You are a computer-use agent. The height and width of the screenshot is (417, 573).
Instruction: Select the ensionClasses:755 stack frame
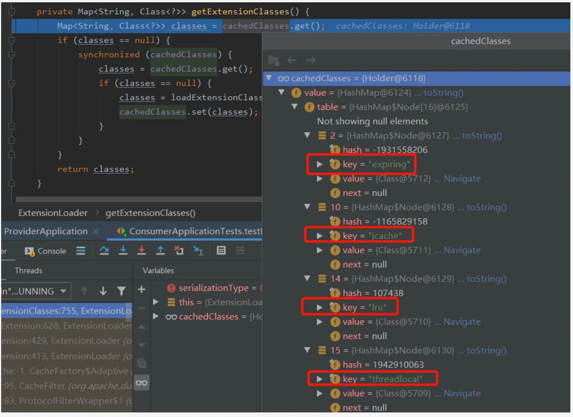[x=67, y=311]
